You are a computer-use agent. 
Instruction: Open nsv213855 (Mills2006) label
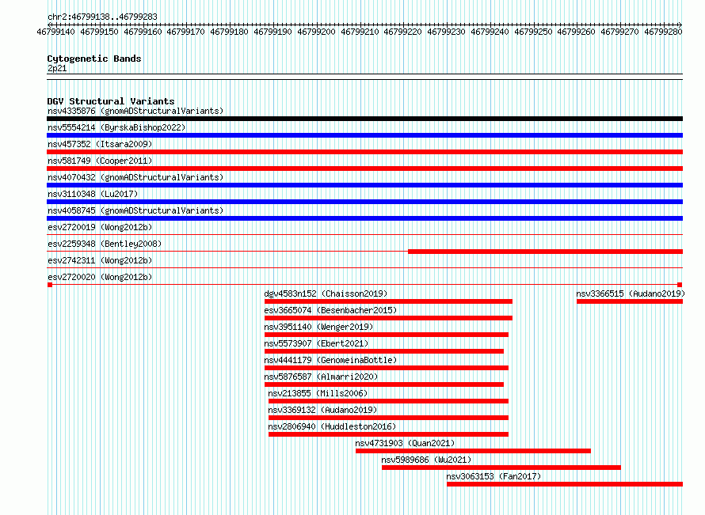tap(318, 393)
